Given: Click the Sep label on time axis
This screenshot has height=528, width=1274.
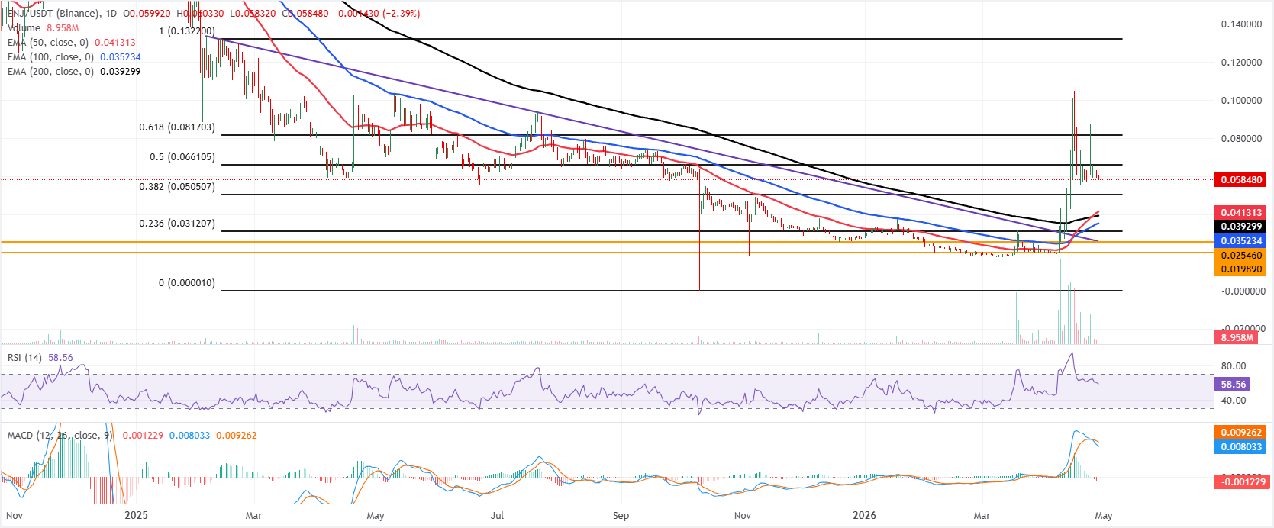Looking at the screenshot, I should tap(621, 515).
